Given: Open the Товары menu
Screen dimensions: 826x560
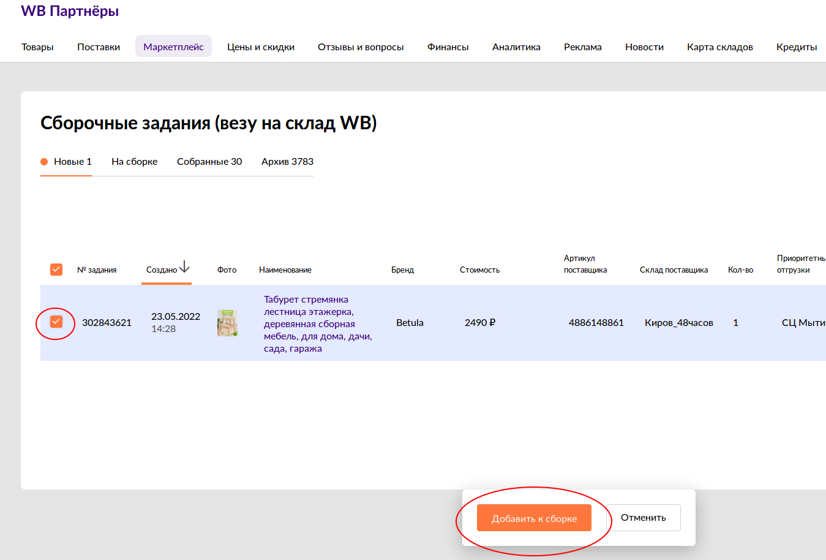Looking at the screenshot, I should point(37,47).
